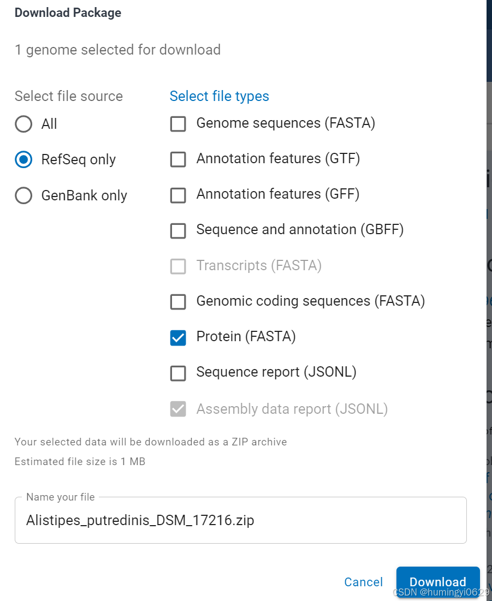Select the All file source radio

pyautogui.click(x=23, y=124)
